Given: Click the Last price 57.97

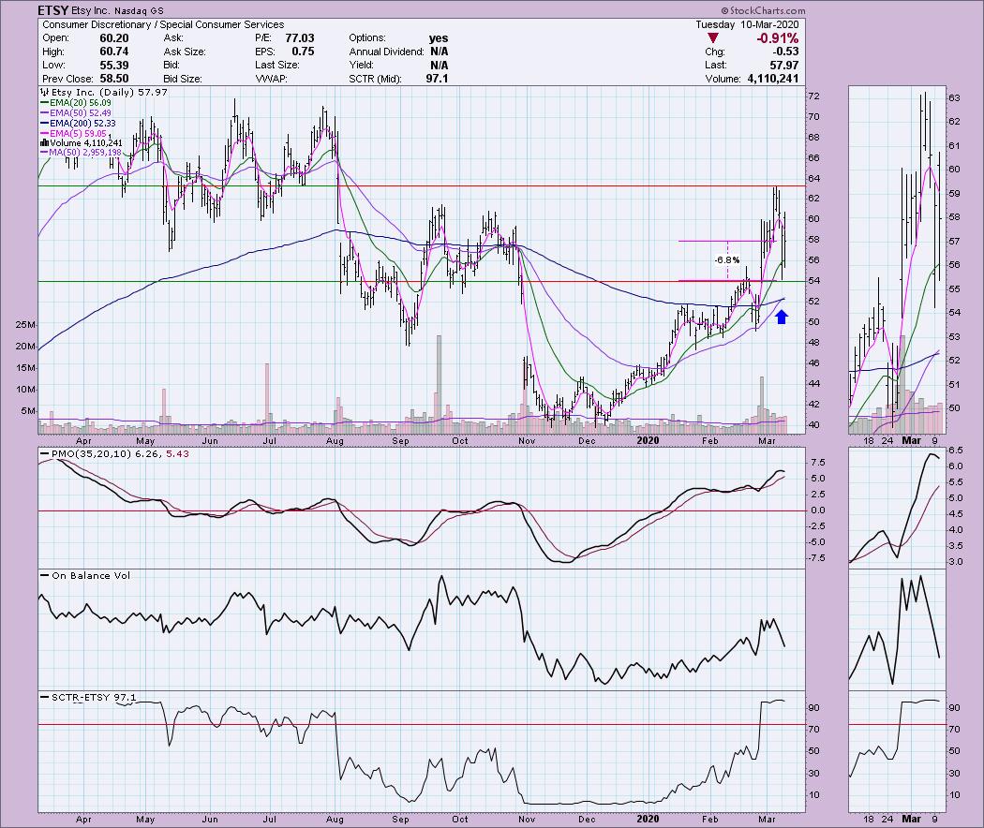Looking at the screenshot, I should point(784,66).
